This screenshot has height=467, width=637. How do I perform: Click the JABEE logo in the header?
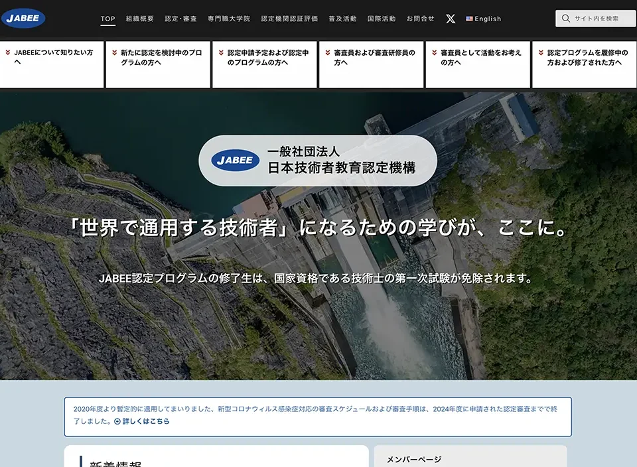pyautogui.click(x=23, y=19)
